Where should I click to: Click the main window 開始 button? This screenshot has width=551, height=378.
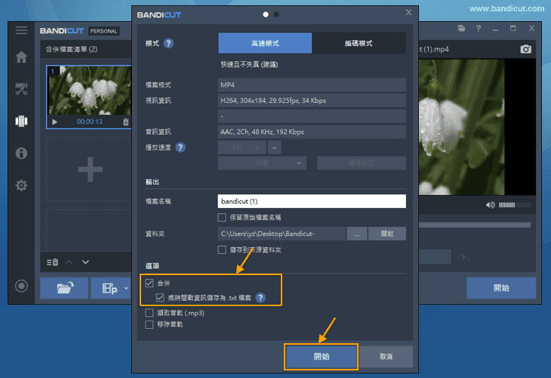coord(501,288)
